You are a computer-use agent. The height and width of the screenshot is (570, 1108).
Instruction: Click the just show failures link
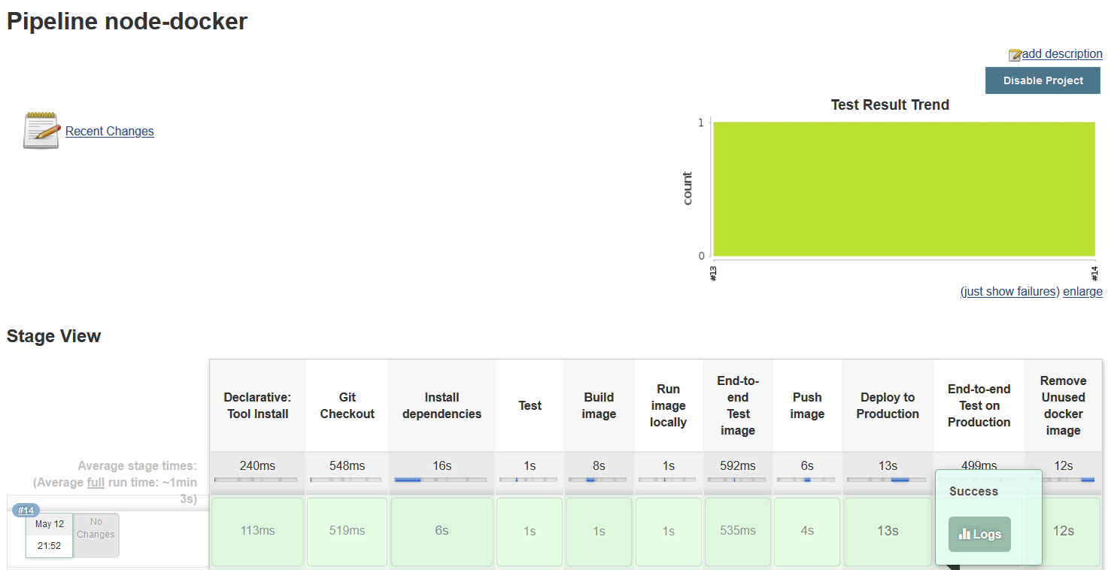pyautogui.click(x=1009, y=291)
